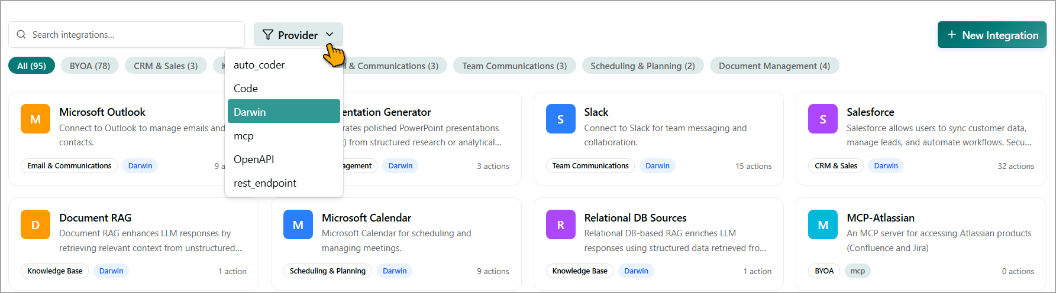1056x293 pixels.
Task: Filter by BYOA (78) chip
Action: click(x=90, y=66)
